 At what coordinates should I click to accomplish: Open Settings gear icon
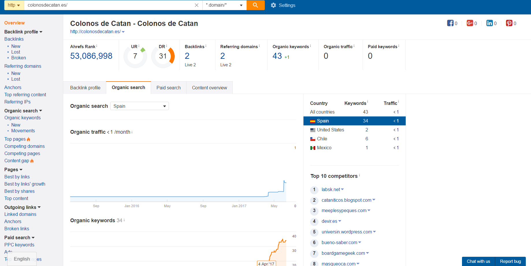point(273,5)
